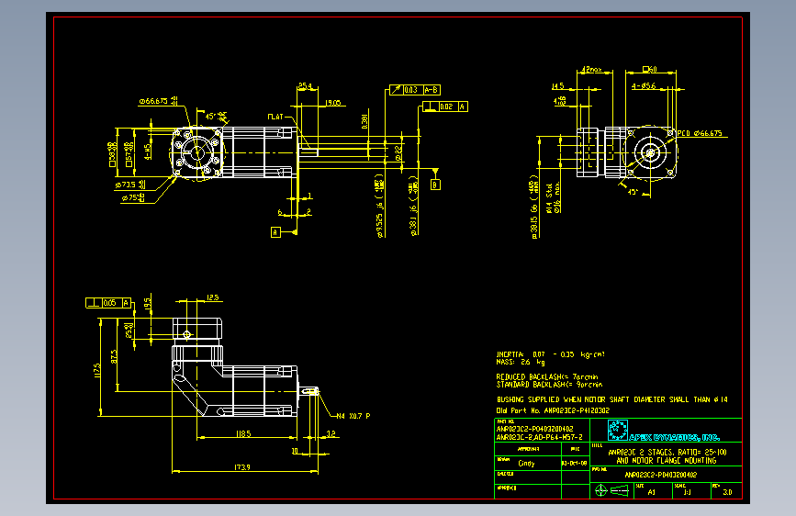
Task: Select the "4-⌀5.6" hole callout
Action: point(644,85)
